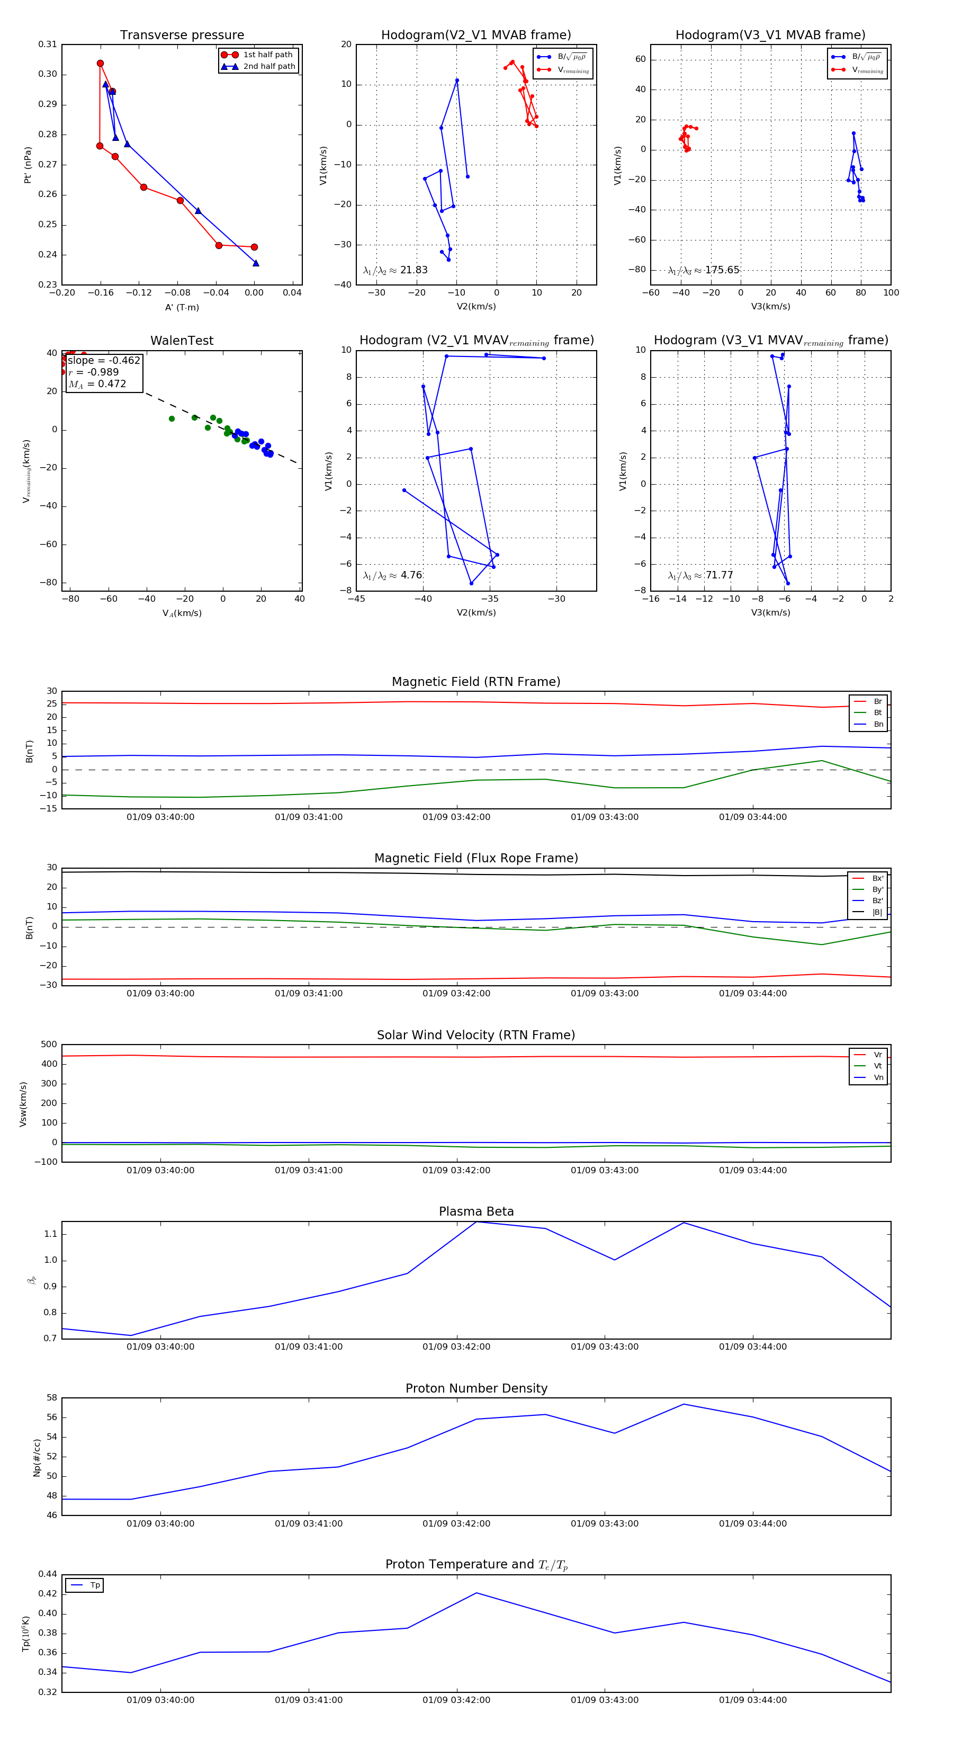The height and width of the screenshot is (1748, 953).
Task: Click the V remaining legend entry in V3_V1 MVAB hodogram
Action: pos(857,70)
